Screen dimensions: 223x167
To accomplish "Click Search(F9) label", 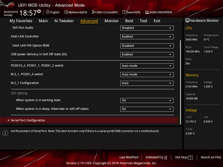I will 133,12.
